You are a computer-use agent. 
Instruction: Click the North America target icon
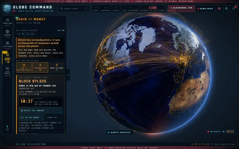(108, 132)
